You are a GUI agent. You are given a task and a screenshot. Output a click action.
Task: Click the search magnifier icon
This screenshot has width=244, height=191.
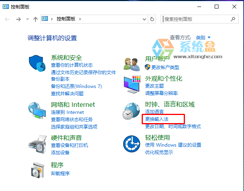pos(233,19)
